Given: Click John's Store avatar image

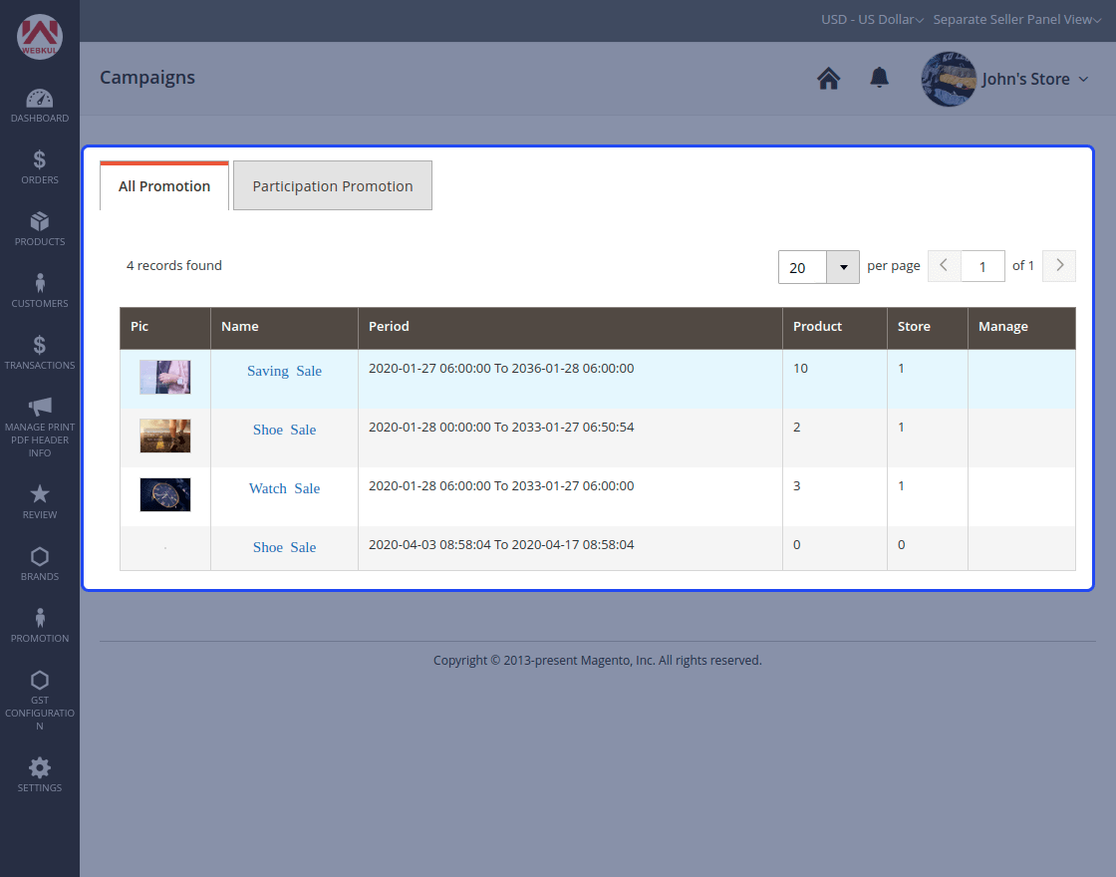Looking at the screenshot, I should click(x=949, y=79).
